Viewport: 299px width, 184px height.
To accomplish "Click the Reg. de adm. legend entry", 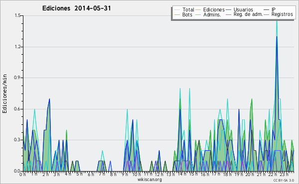I will pos(244,14).
